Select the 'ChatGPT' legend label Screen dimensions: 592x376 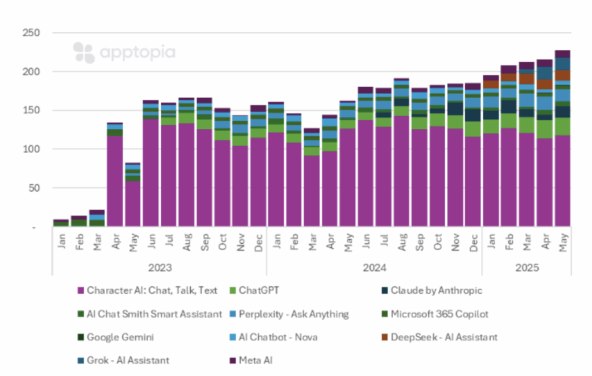259,291
